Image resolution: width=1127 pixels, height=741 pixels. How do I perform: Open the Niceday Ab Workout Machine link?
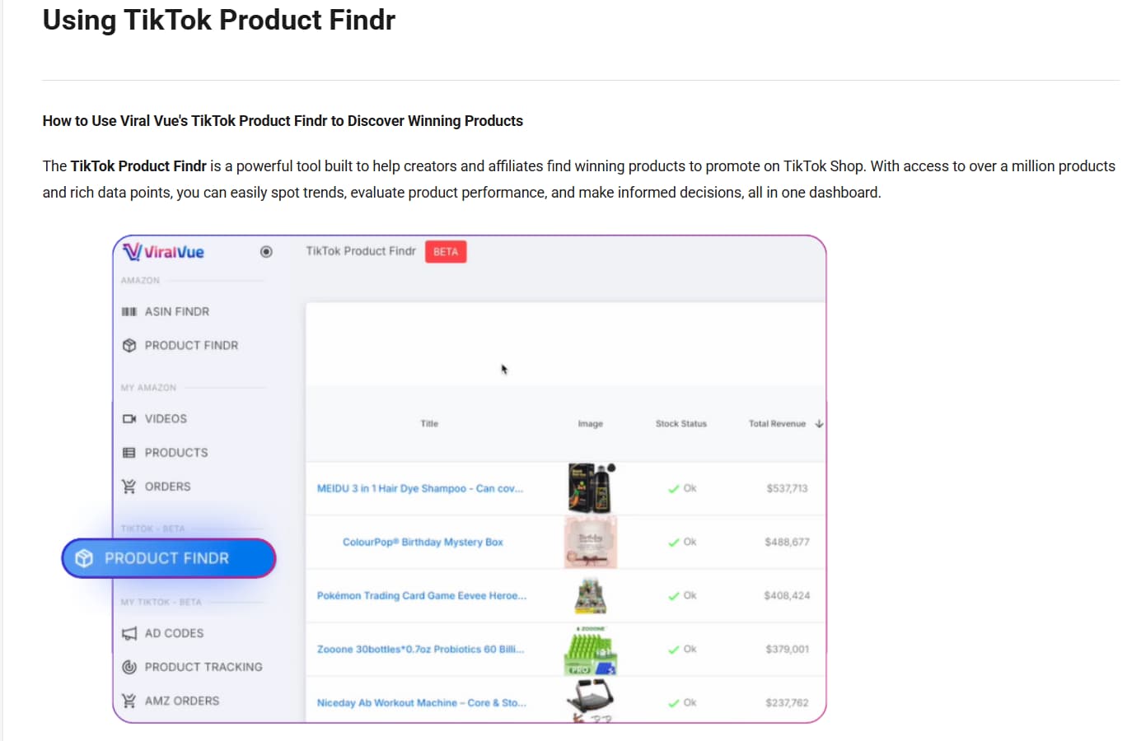pyautogui.click(x=422, y=702)
